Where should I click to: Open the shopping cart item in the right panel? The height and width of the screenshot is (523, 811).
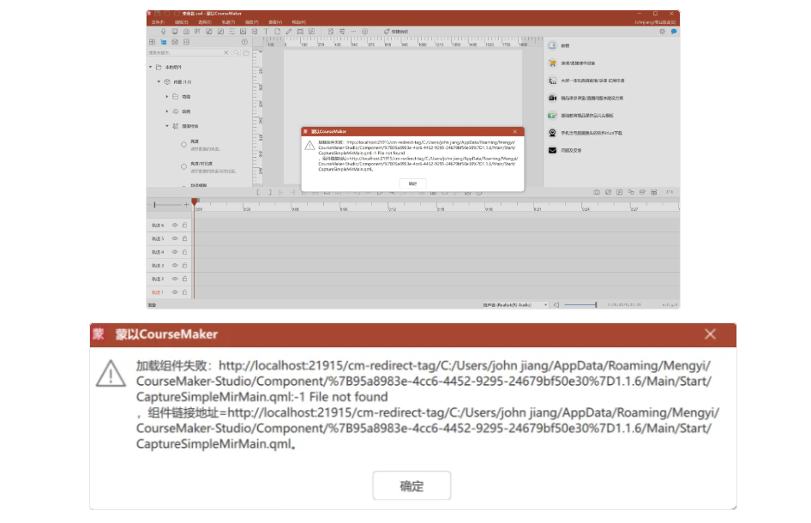pos(552,63)
